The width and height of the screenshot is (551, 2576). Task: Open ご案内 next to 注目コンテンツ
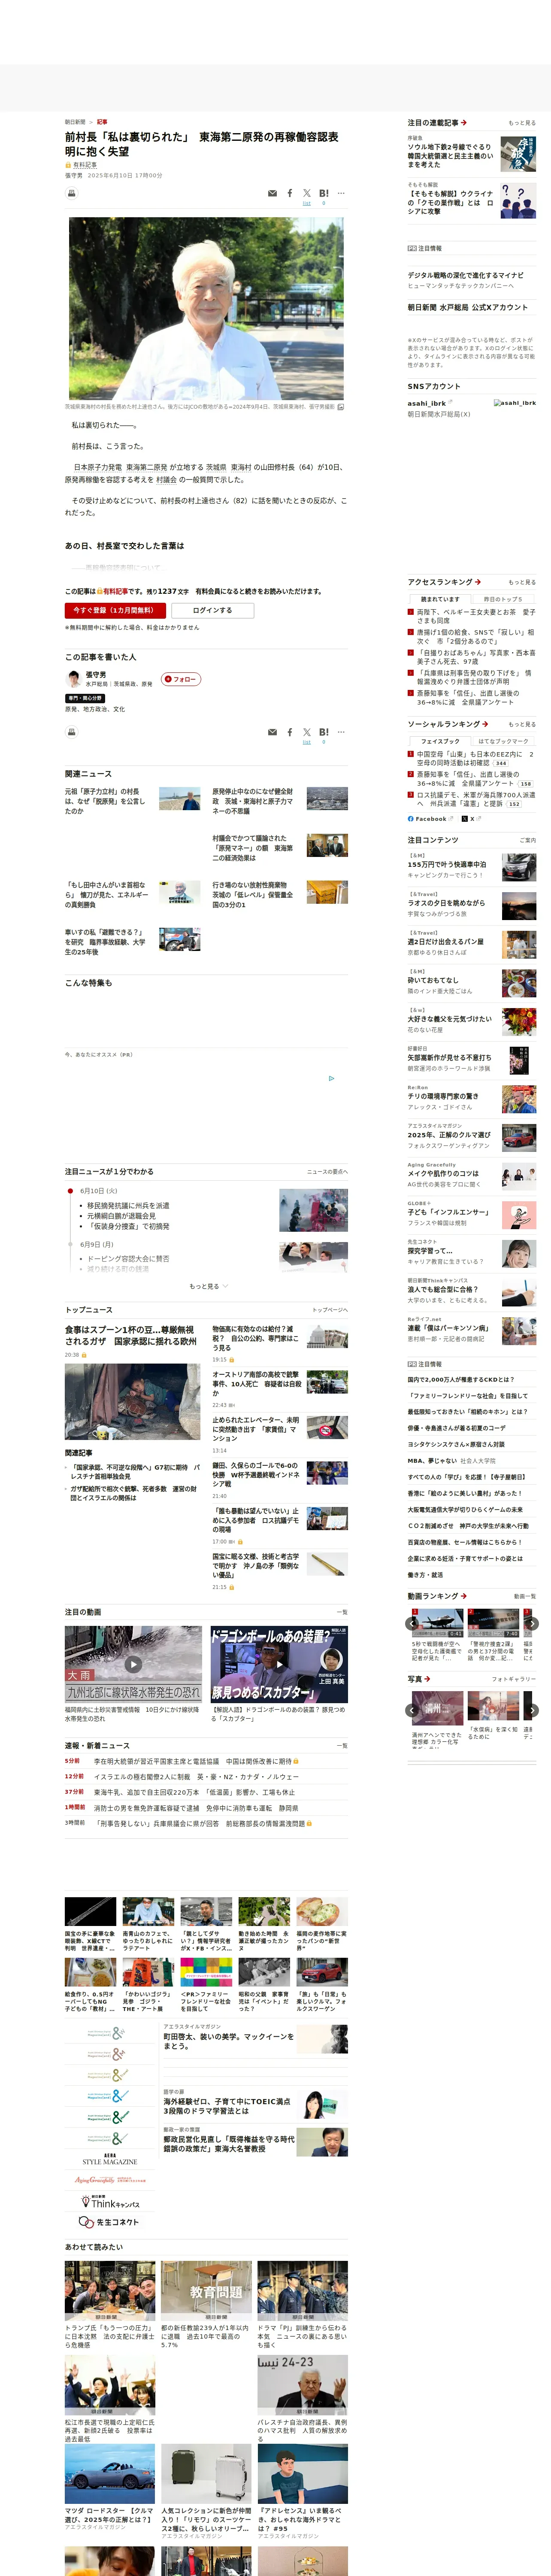[528, 840]
